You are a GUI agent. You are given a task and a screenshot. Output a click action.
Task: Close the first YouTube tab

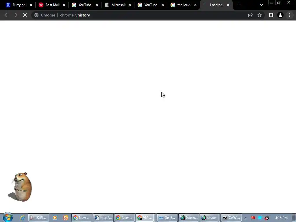tap(97, 5)
